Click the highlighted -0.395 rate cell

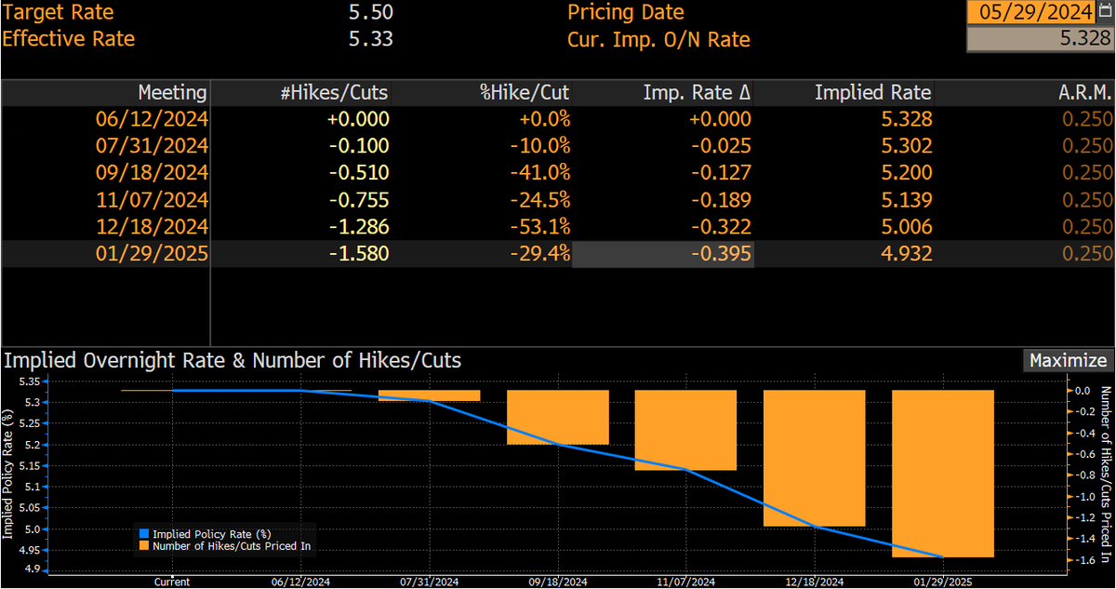[662, 254]
